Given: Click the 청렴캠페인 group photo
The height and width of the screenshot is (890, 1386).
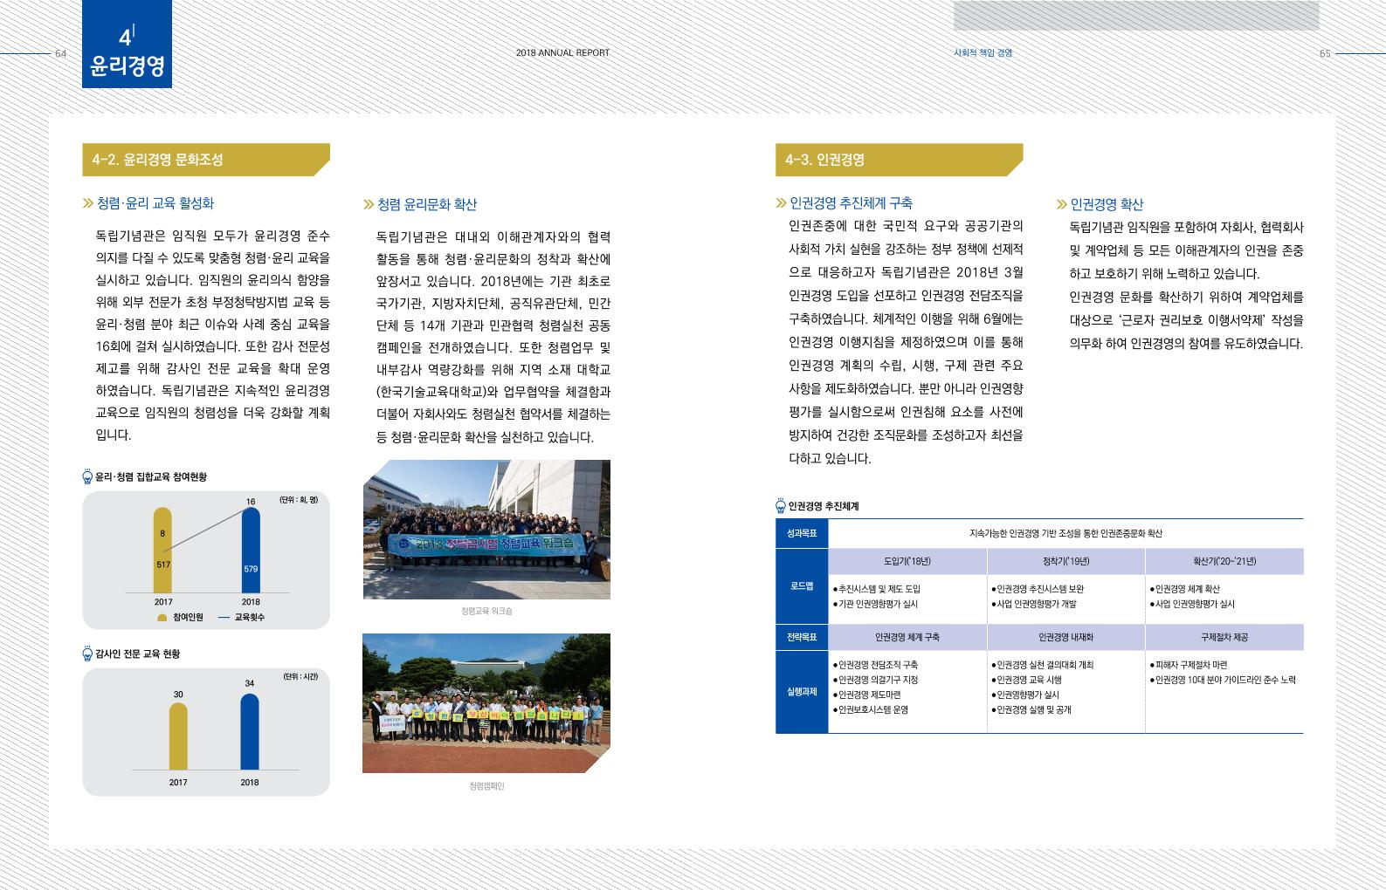Looking at the screenshot, I should (x=486, y=703).
